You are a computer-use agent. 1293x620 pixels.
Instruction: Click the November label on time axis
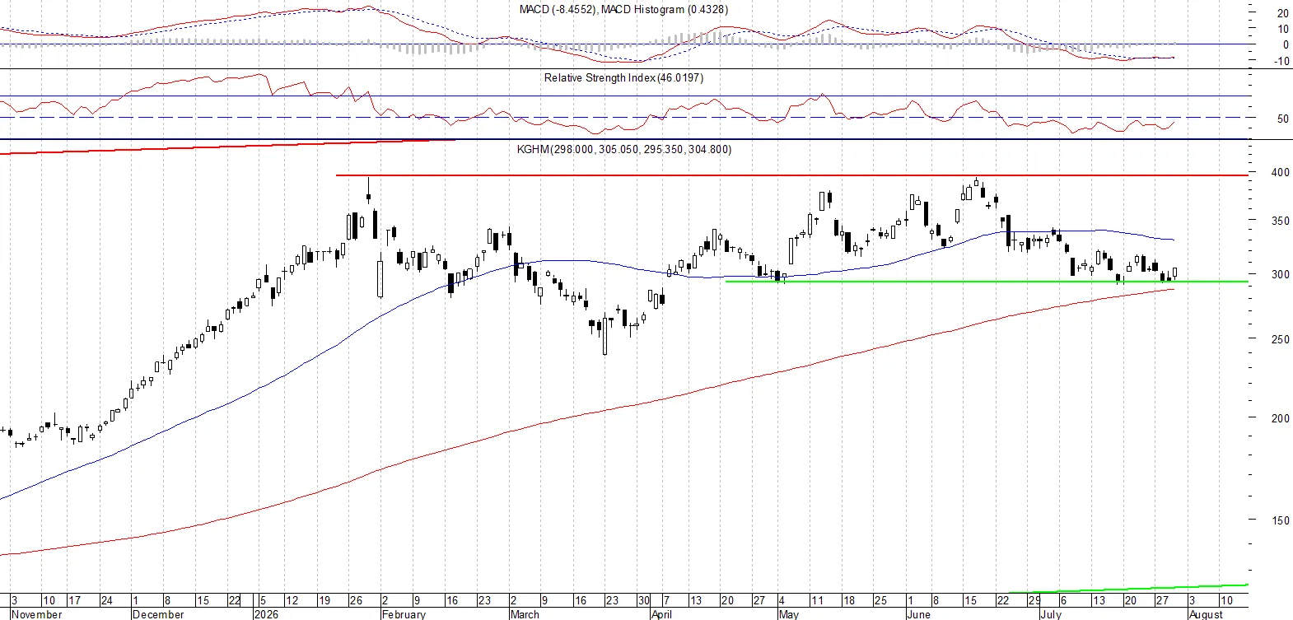(x=37, y=614)
